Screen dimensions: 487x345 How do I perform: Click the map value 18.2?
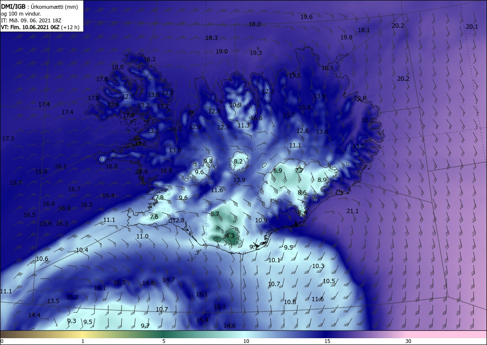(150, 59)
